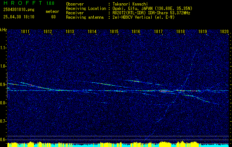Screen dimensions: 232x147
Task: Click frequency axis label 0.7
Action: click(x=3, y=121)
